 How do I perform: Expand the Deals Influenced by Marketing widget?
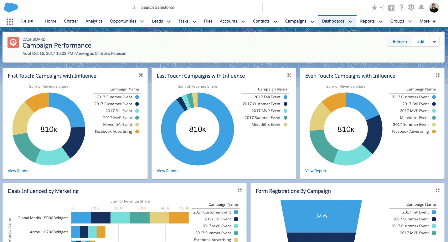point(240,190)
